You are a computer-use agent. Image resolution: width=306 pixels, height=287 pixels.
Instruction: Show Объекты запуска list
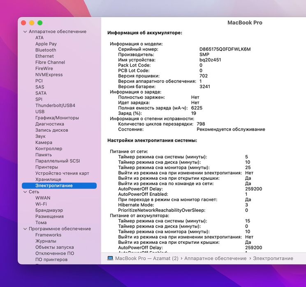pos(55,247)
